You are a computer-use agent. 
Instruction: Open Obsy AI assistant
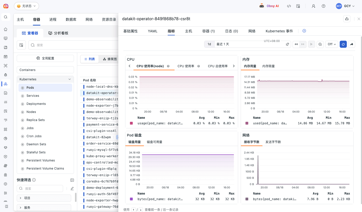pos(269,6)
